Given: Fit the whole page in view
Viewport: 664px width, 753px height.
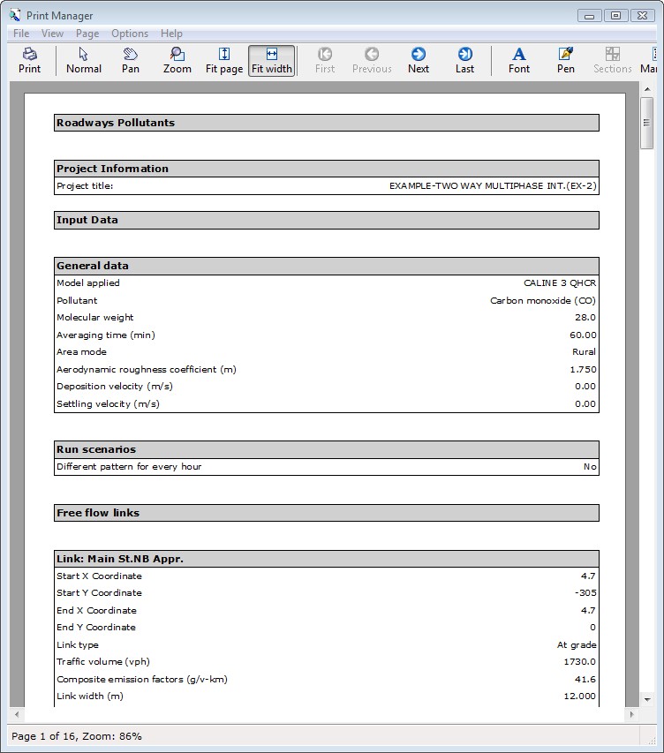Looking at the screenshot, I should tap(224, 60).
